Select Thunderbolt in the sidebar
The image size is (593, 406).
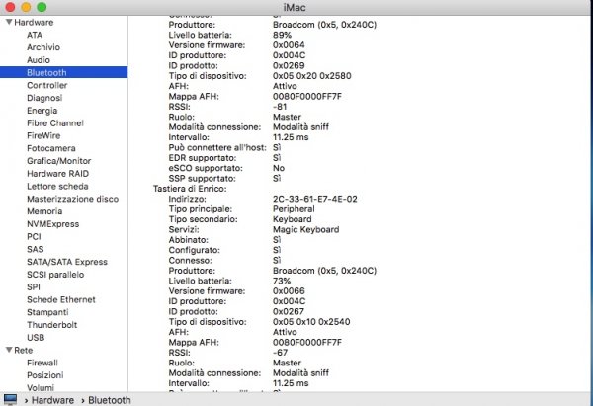[x=51, y=325]
